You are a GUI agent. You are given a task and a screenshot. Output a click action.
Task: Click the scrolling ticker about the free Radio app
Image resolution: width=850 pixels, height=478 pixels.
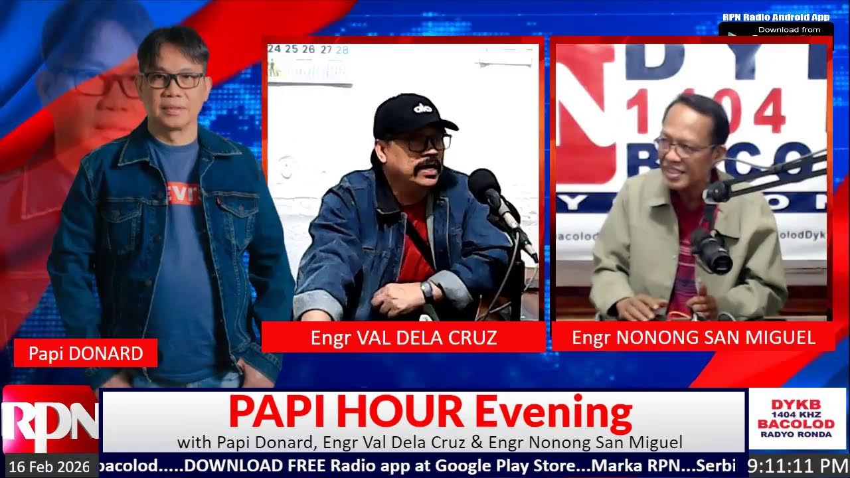pyautogui.click(x=418, y=465)
